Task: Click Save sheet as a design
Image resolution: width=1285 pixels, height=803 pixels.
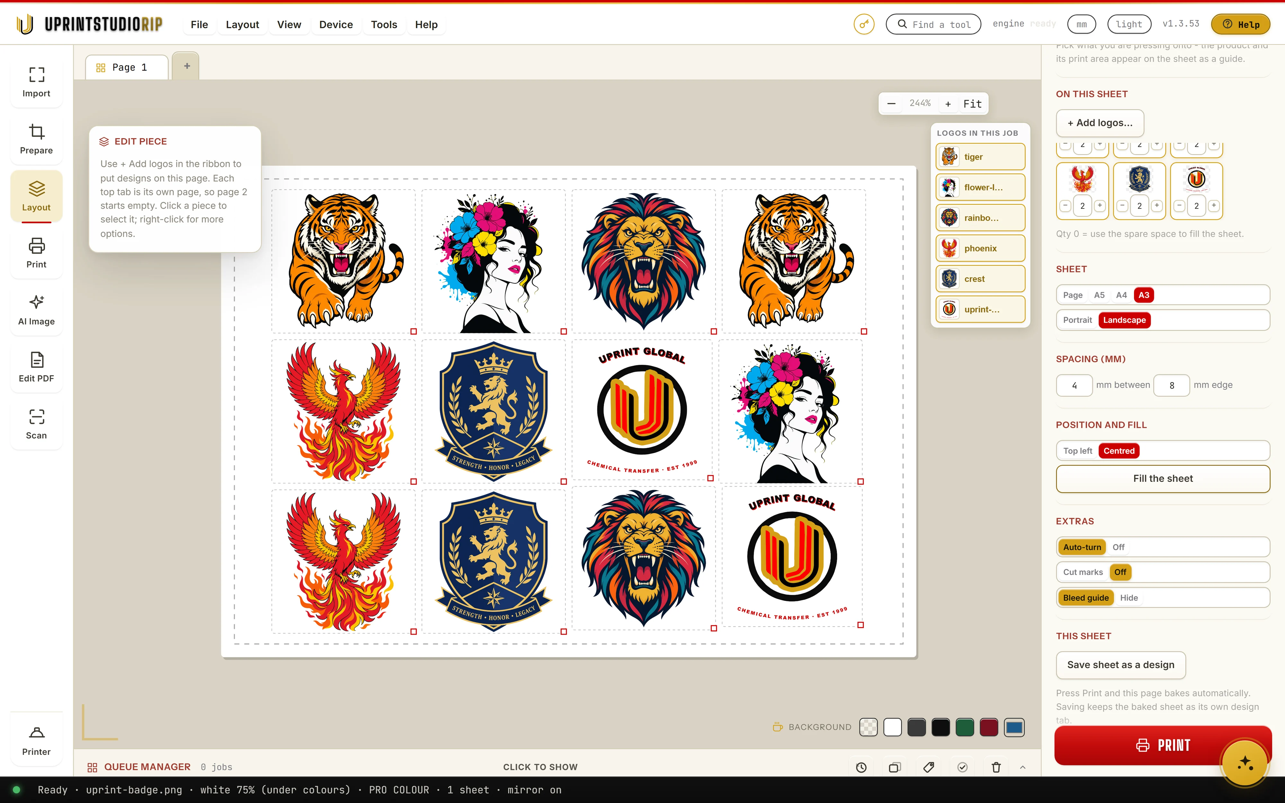Action: tap(1121, 665)
